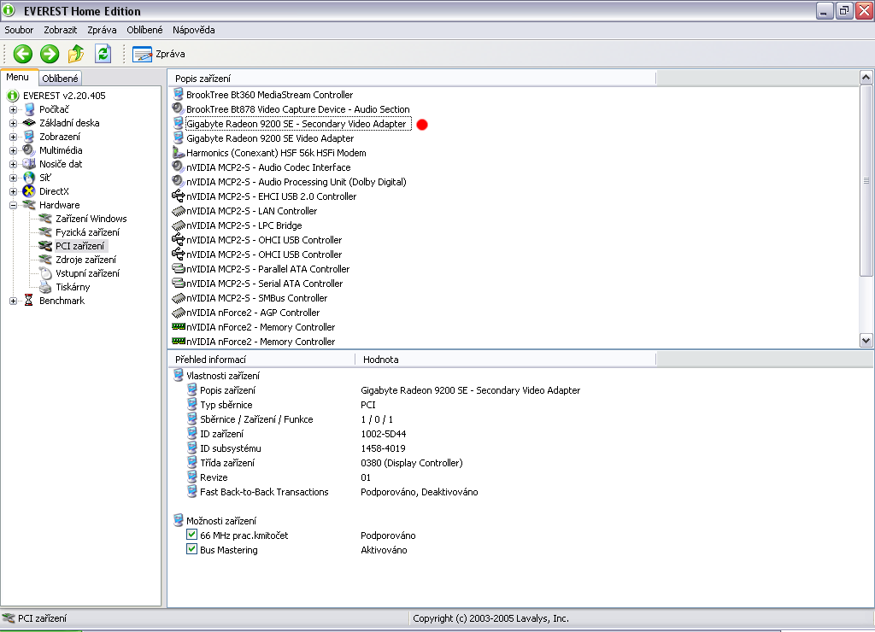Select Zdroje zařízení in the tree
Image resolution: width=875 pixels, height=632 pixels.
tap(86, 260)
